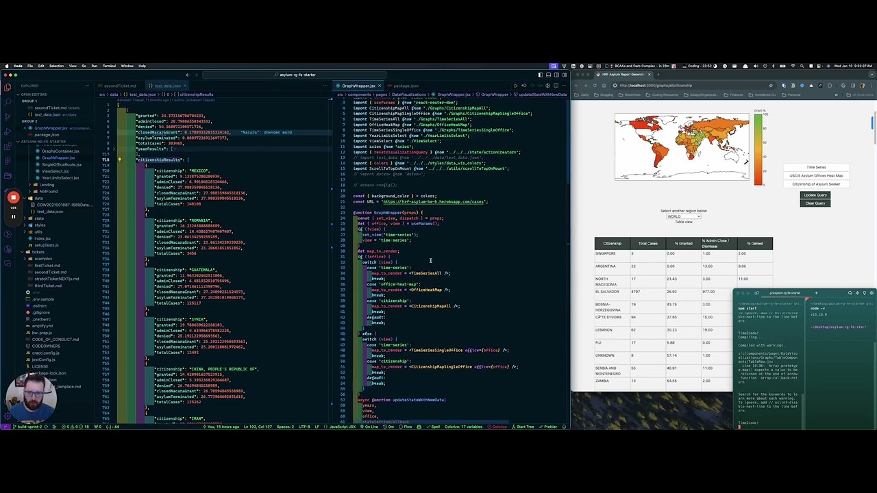The width and height of the screenshot is (877, 493).
Task: Open the Chrome three-dot menu
Action: pos(872,86)
